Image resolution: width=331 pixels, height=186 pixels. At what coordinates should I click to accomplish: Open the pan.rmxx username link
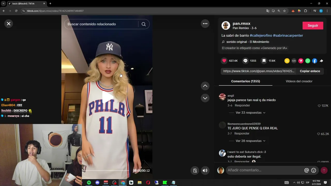[242, 24]
